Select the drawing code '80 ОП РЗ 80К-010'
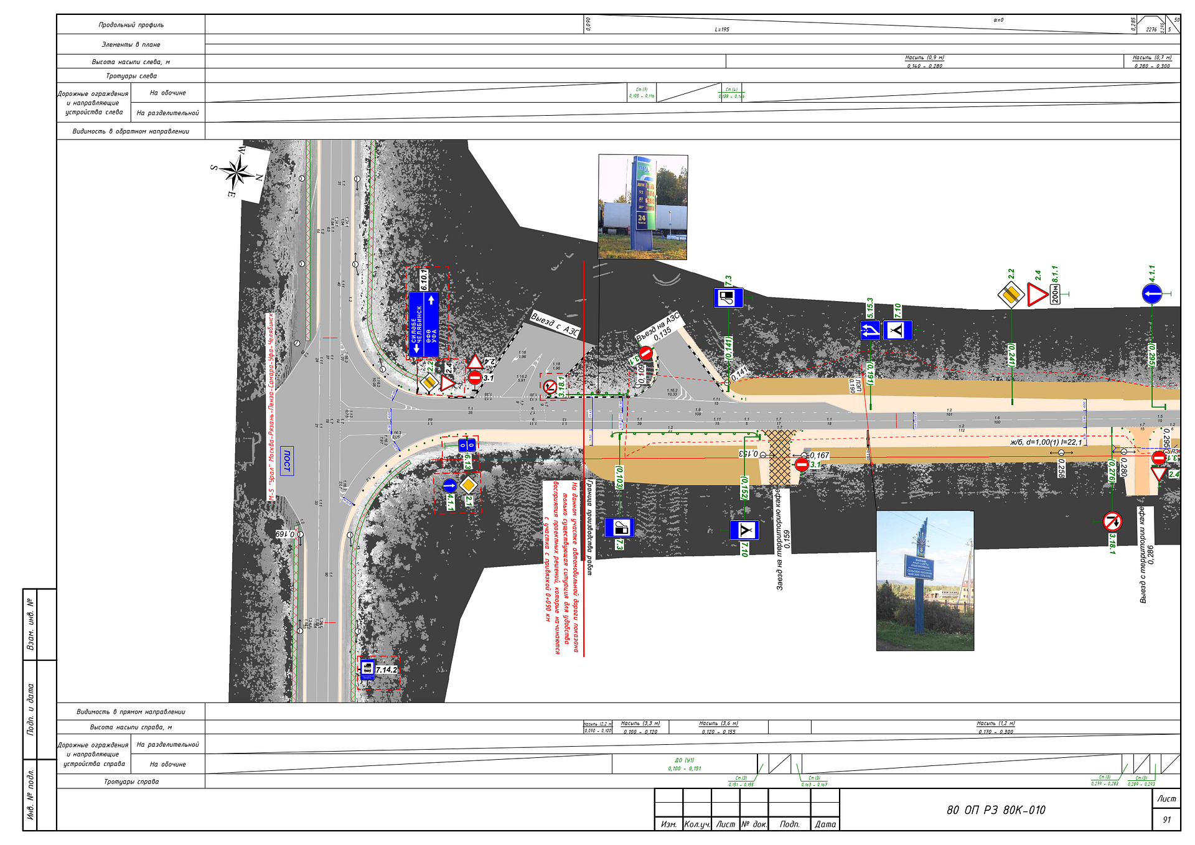Image resolution: width=1195 pixels, height=845 pixels. [996, 810]
